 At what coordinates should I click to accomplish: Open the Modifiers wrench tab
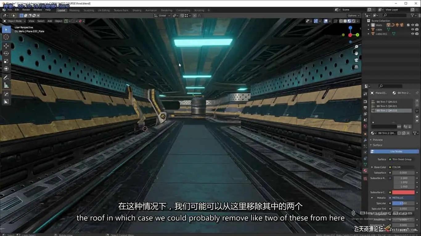(x=365, y=140)
